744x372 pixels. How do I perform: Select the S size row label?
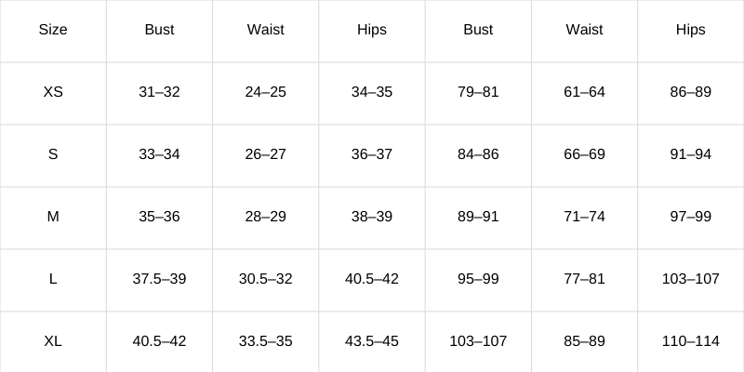pos(53,154)
